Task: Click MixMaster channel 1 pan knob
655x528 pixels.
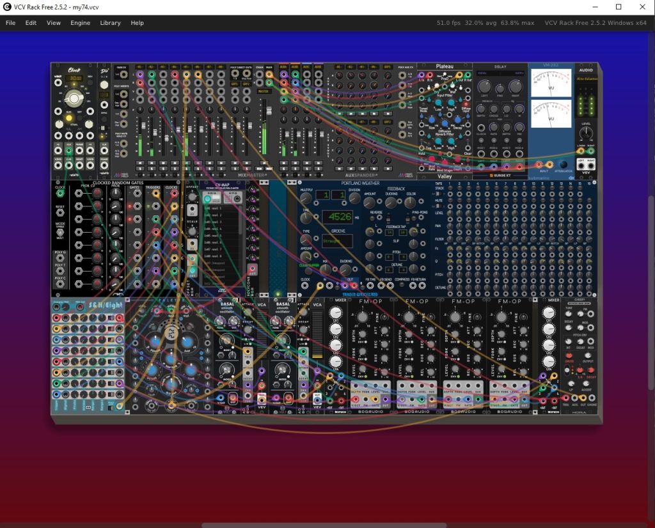Action: pyautogui.click(x=140, y=110)
